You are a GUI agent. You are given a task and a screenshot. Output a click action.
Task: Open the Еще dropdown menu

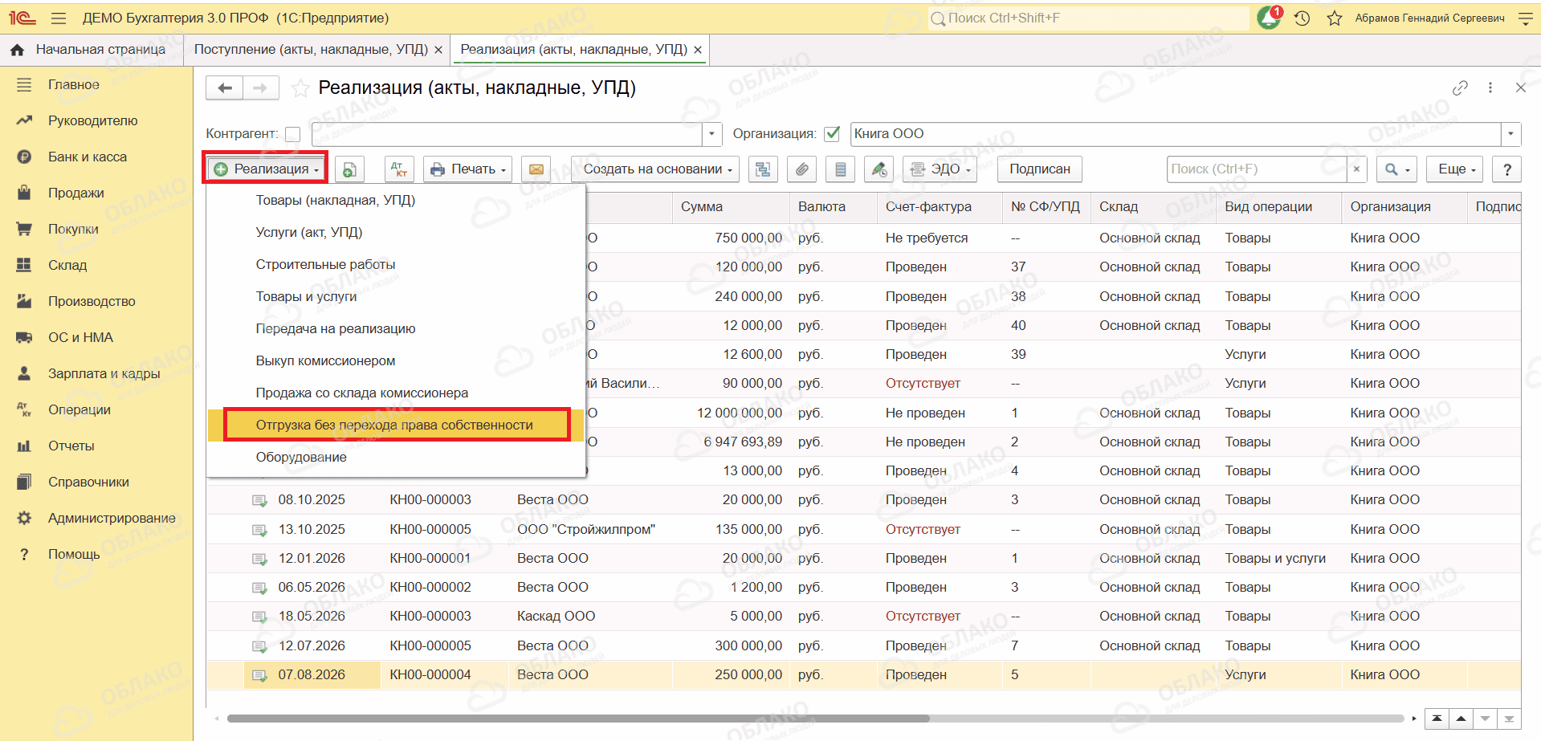tap(1457, 169)
